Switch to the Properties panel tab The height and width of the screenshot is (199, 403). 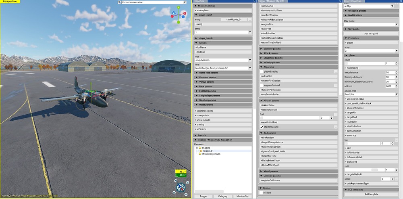click(199, 1)
